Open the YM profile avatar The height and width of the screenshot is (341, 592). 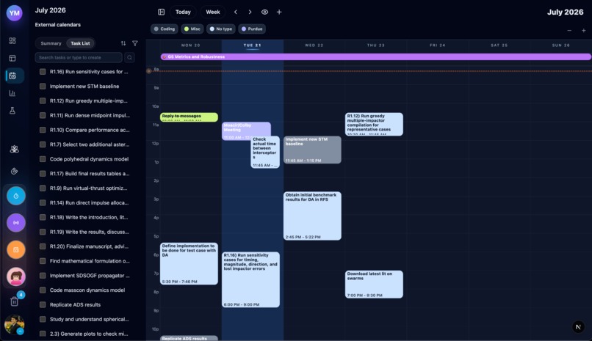coord(15,12)
